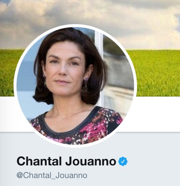This screenshot has height=186, width=180.
Task: Click the window frame inside profile photo
Action: pyautogui.click(x=99, y=67)
